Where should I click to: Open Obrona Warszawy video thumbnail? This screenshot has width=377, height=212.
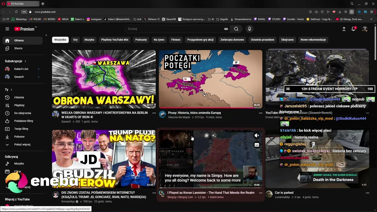pyautogui.click(x=104, y=79)
